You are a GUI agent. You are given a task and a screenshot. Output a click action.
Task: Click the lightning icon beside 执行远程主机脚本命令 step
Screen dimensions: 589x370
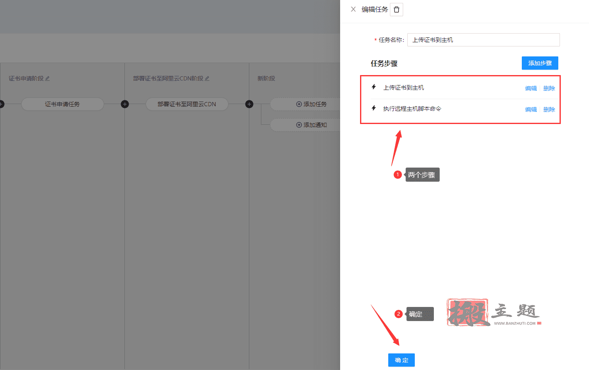(374, 108)
